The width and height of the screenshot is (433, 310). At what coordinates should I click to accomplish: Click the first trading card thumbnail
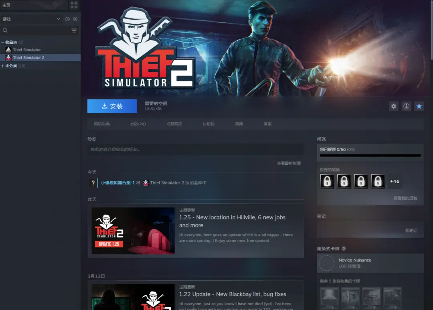[330, 298]
